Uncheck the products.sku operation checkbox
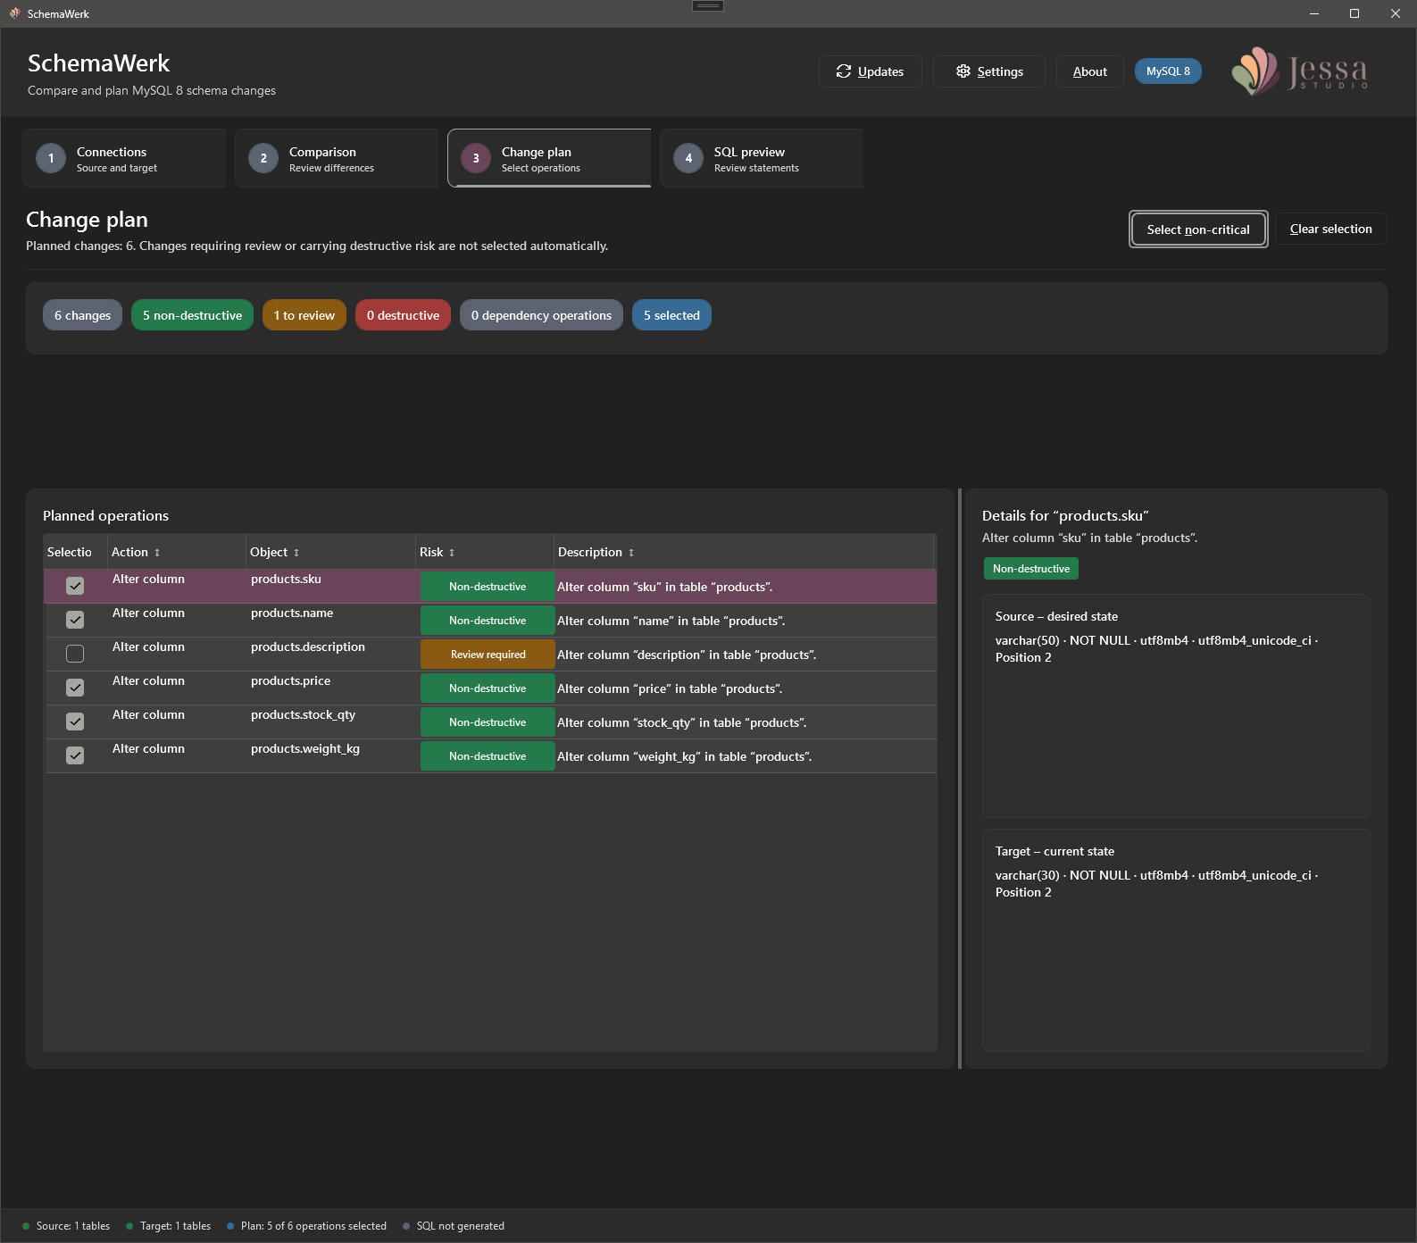 click(75, 586)
